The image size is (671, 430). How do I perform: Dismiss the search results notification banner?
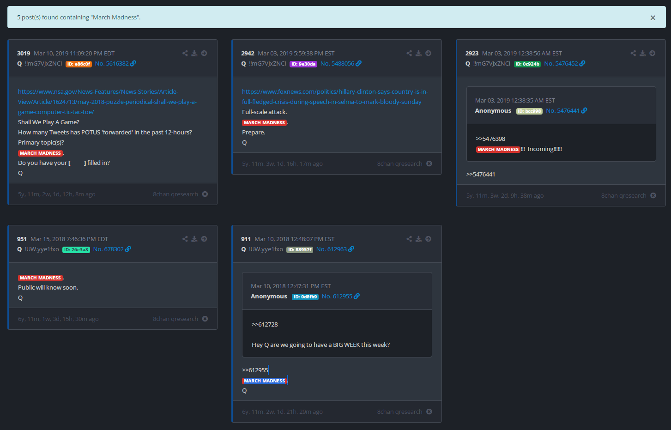click(653, 18)
